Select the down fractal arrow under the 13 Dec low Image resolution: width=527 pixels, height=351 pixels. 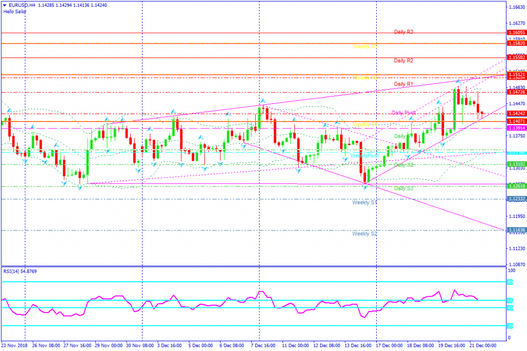(365, 188)
